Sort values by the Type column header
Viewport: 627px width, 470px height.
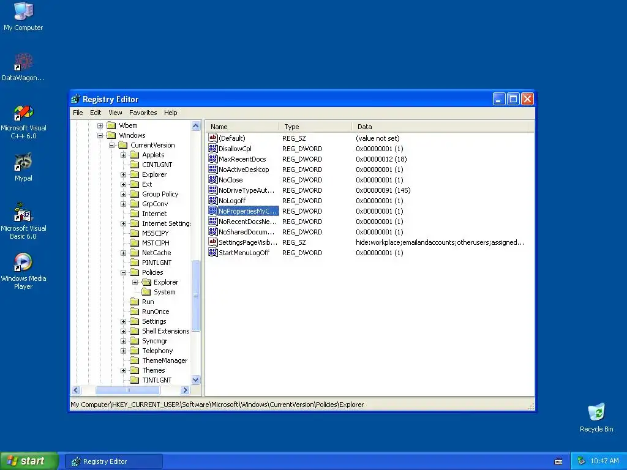[x=315, y=127]
